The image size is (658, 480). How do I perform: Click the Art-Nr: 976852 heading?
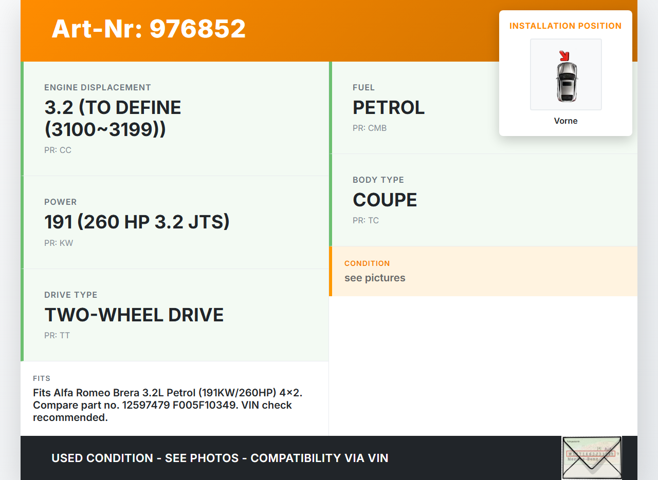click(x=149, y=29)
